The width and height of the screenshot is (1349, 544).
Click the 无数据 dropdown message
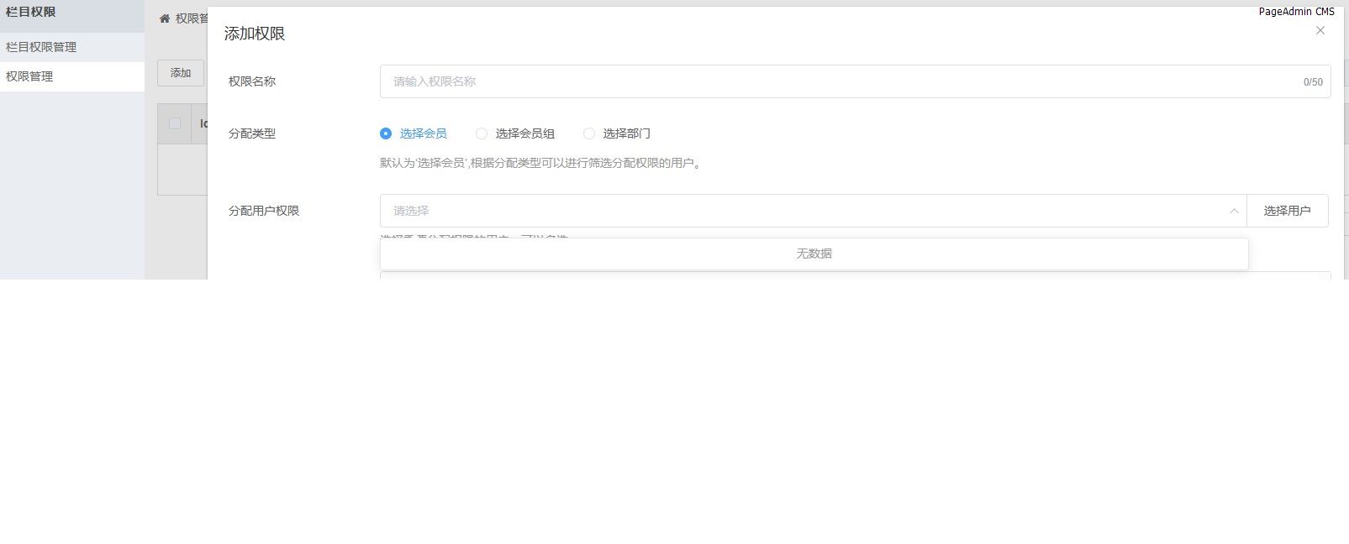[814, 254]
